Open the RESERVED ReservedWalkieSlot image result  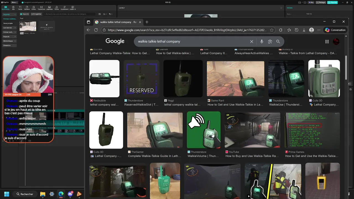click(x=142, y=78)
